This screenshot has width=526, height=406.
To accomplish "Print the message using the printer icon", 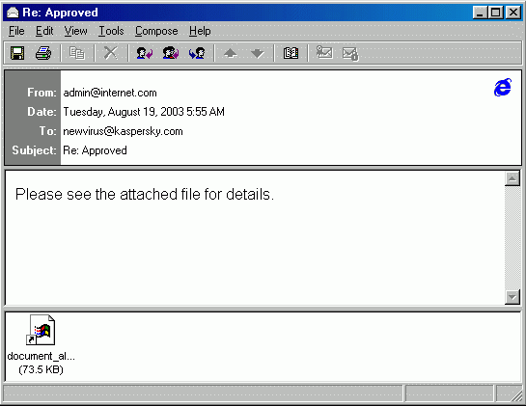I will (43, 53).
